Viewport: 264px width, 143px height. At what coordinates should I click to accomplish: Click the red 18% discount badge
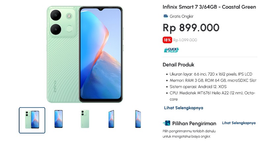[x=167, y=40]
